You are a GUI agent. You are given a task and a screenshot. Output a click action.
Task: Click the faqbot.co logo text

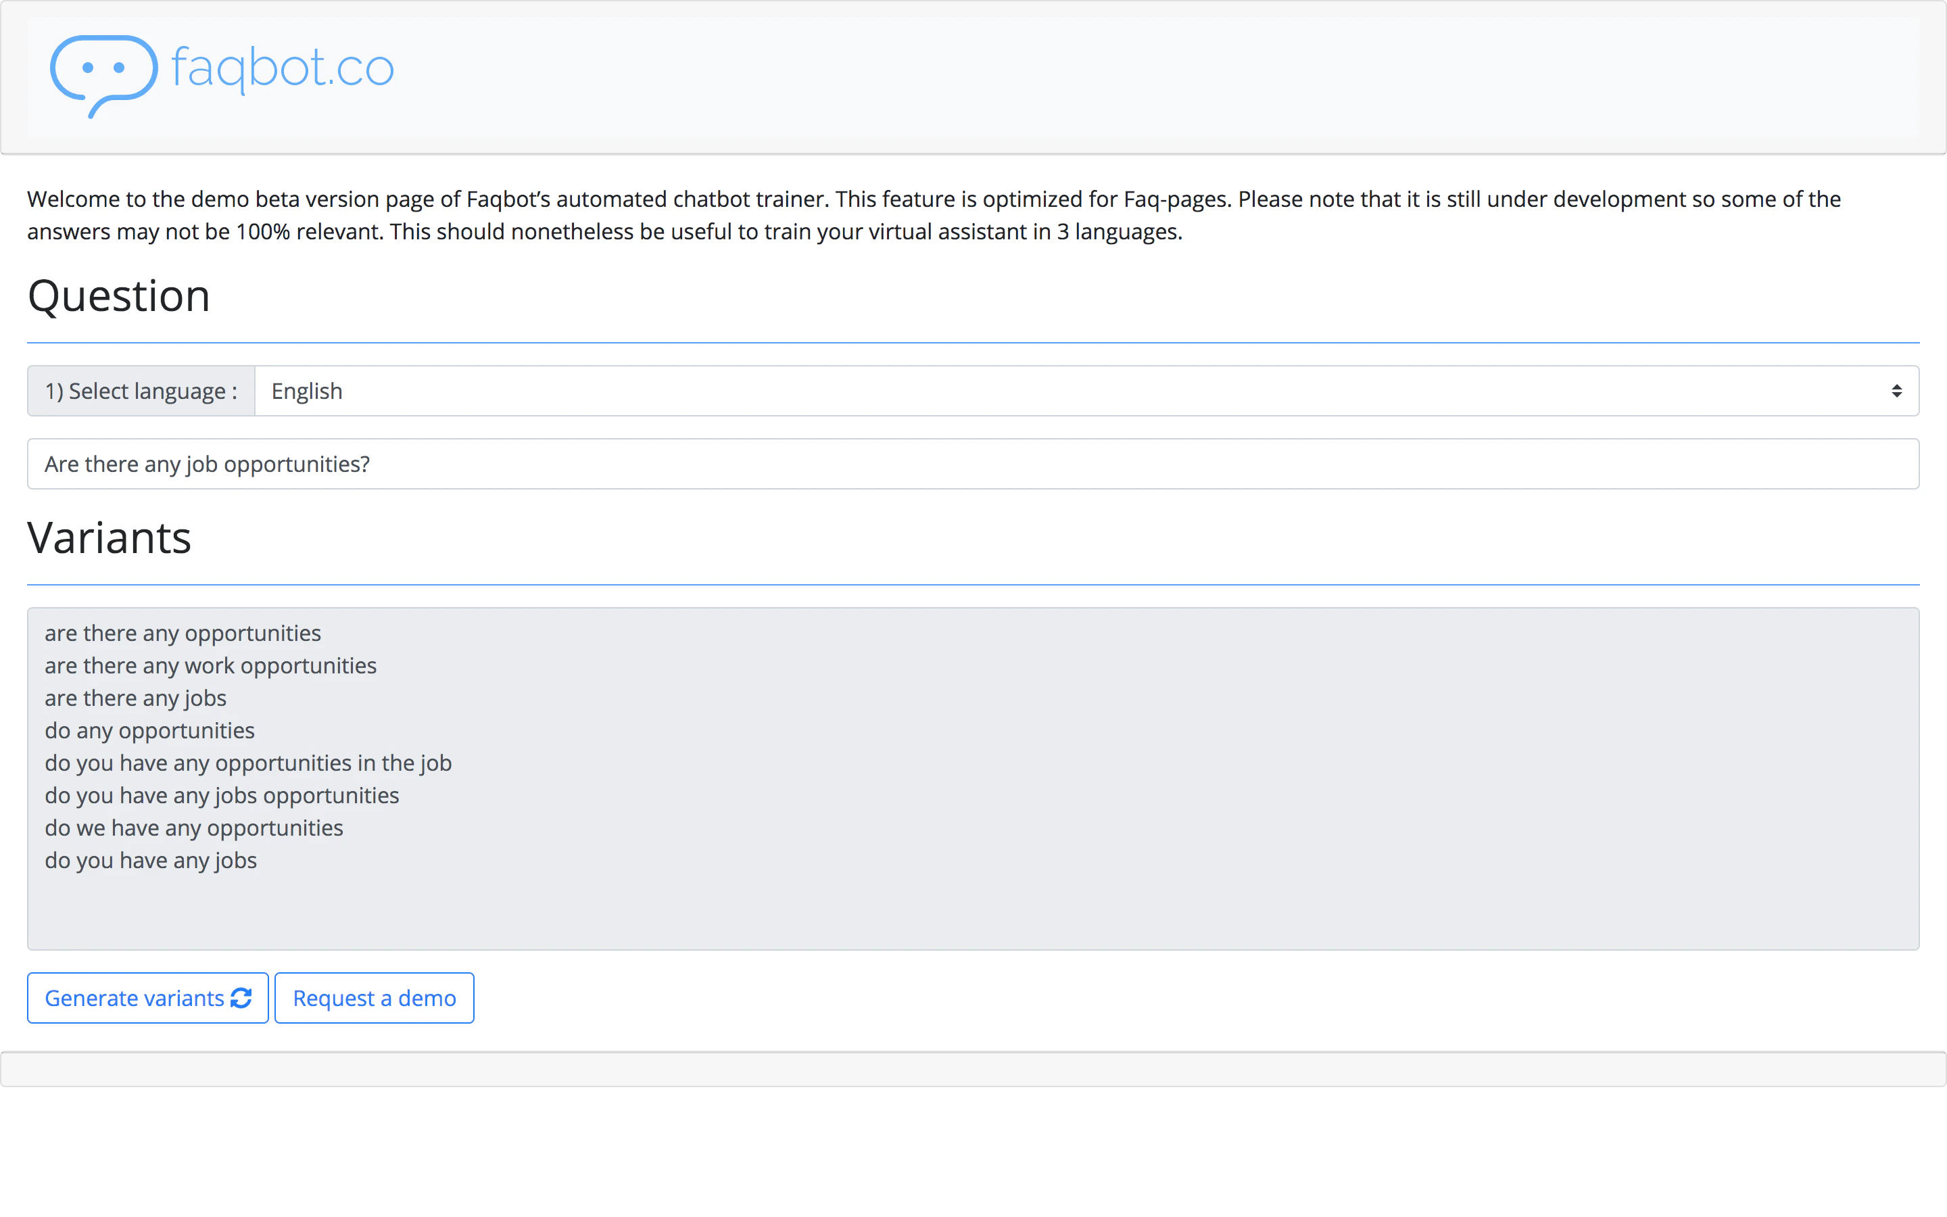point(283,68)
